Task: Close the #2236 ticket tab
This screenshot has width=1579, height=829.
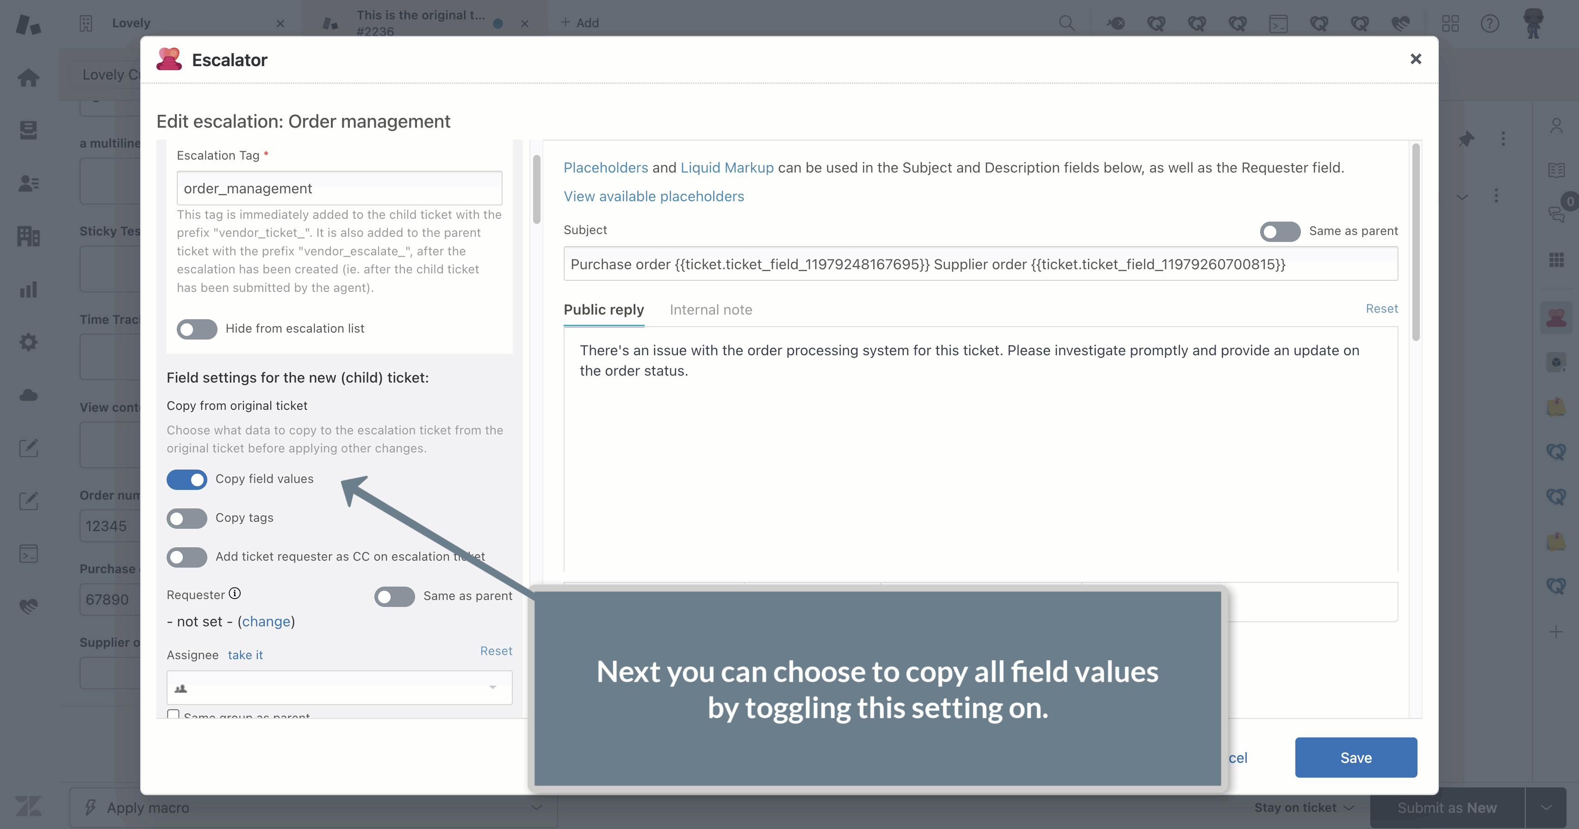Action: pyautogui.click(x=524, y=23)
